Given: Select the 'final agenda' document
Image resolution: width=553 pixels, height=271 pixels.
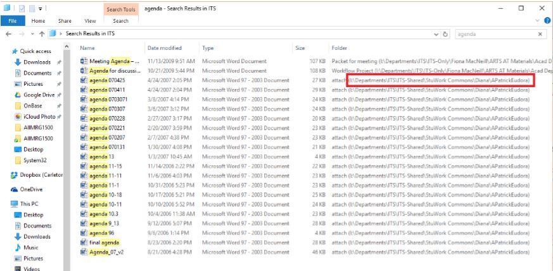Looking at the screenshot, I should click(x=104, y=243).
